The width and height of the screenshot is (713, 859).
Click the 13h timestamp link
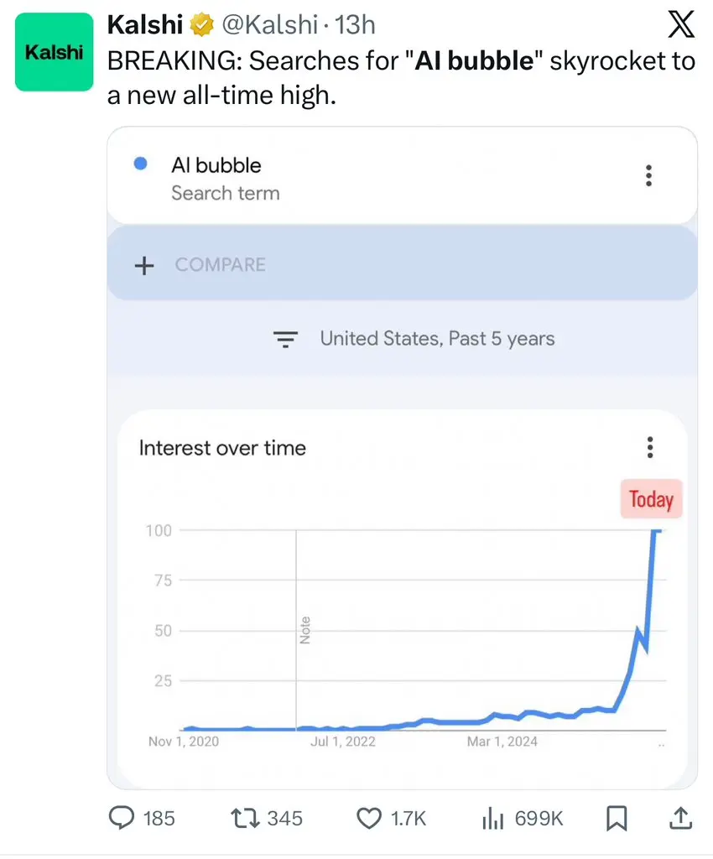pyautogui.click(x=355, y=25)
